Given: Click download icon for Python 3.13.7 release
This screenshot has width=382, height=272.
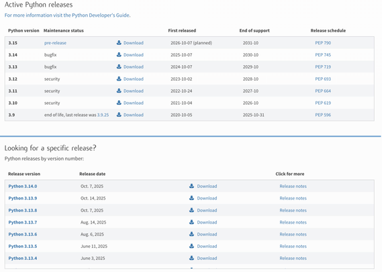Looking at the screenshot, I should click(x=192, y=222).
